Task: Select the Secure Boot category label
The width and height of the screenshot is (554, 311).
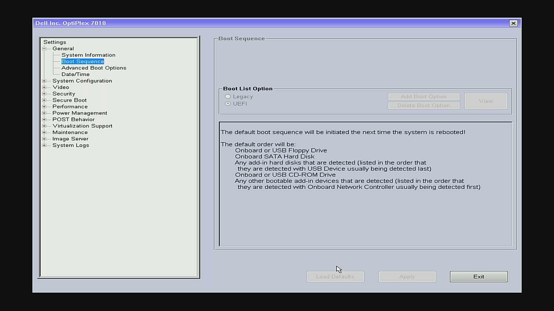Action: [69, 100]
